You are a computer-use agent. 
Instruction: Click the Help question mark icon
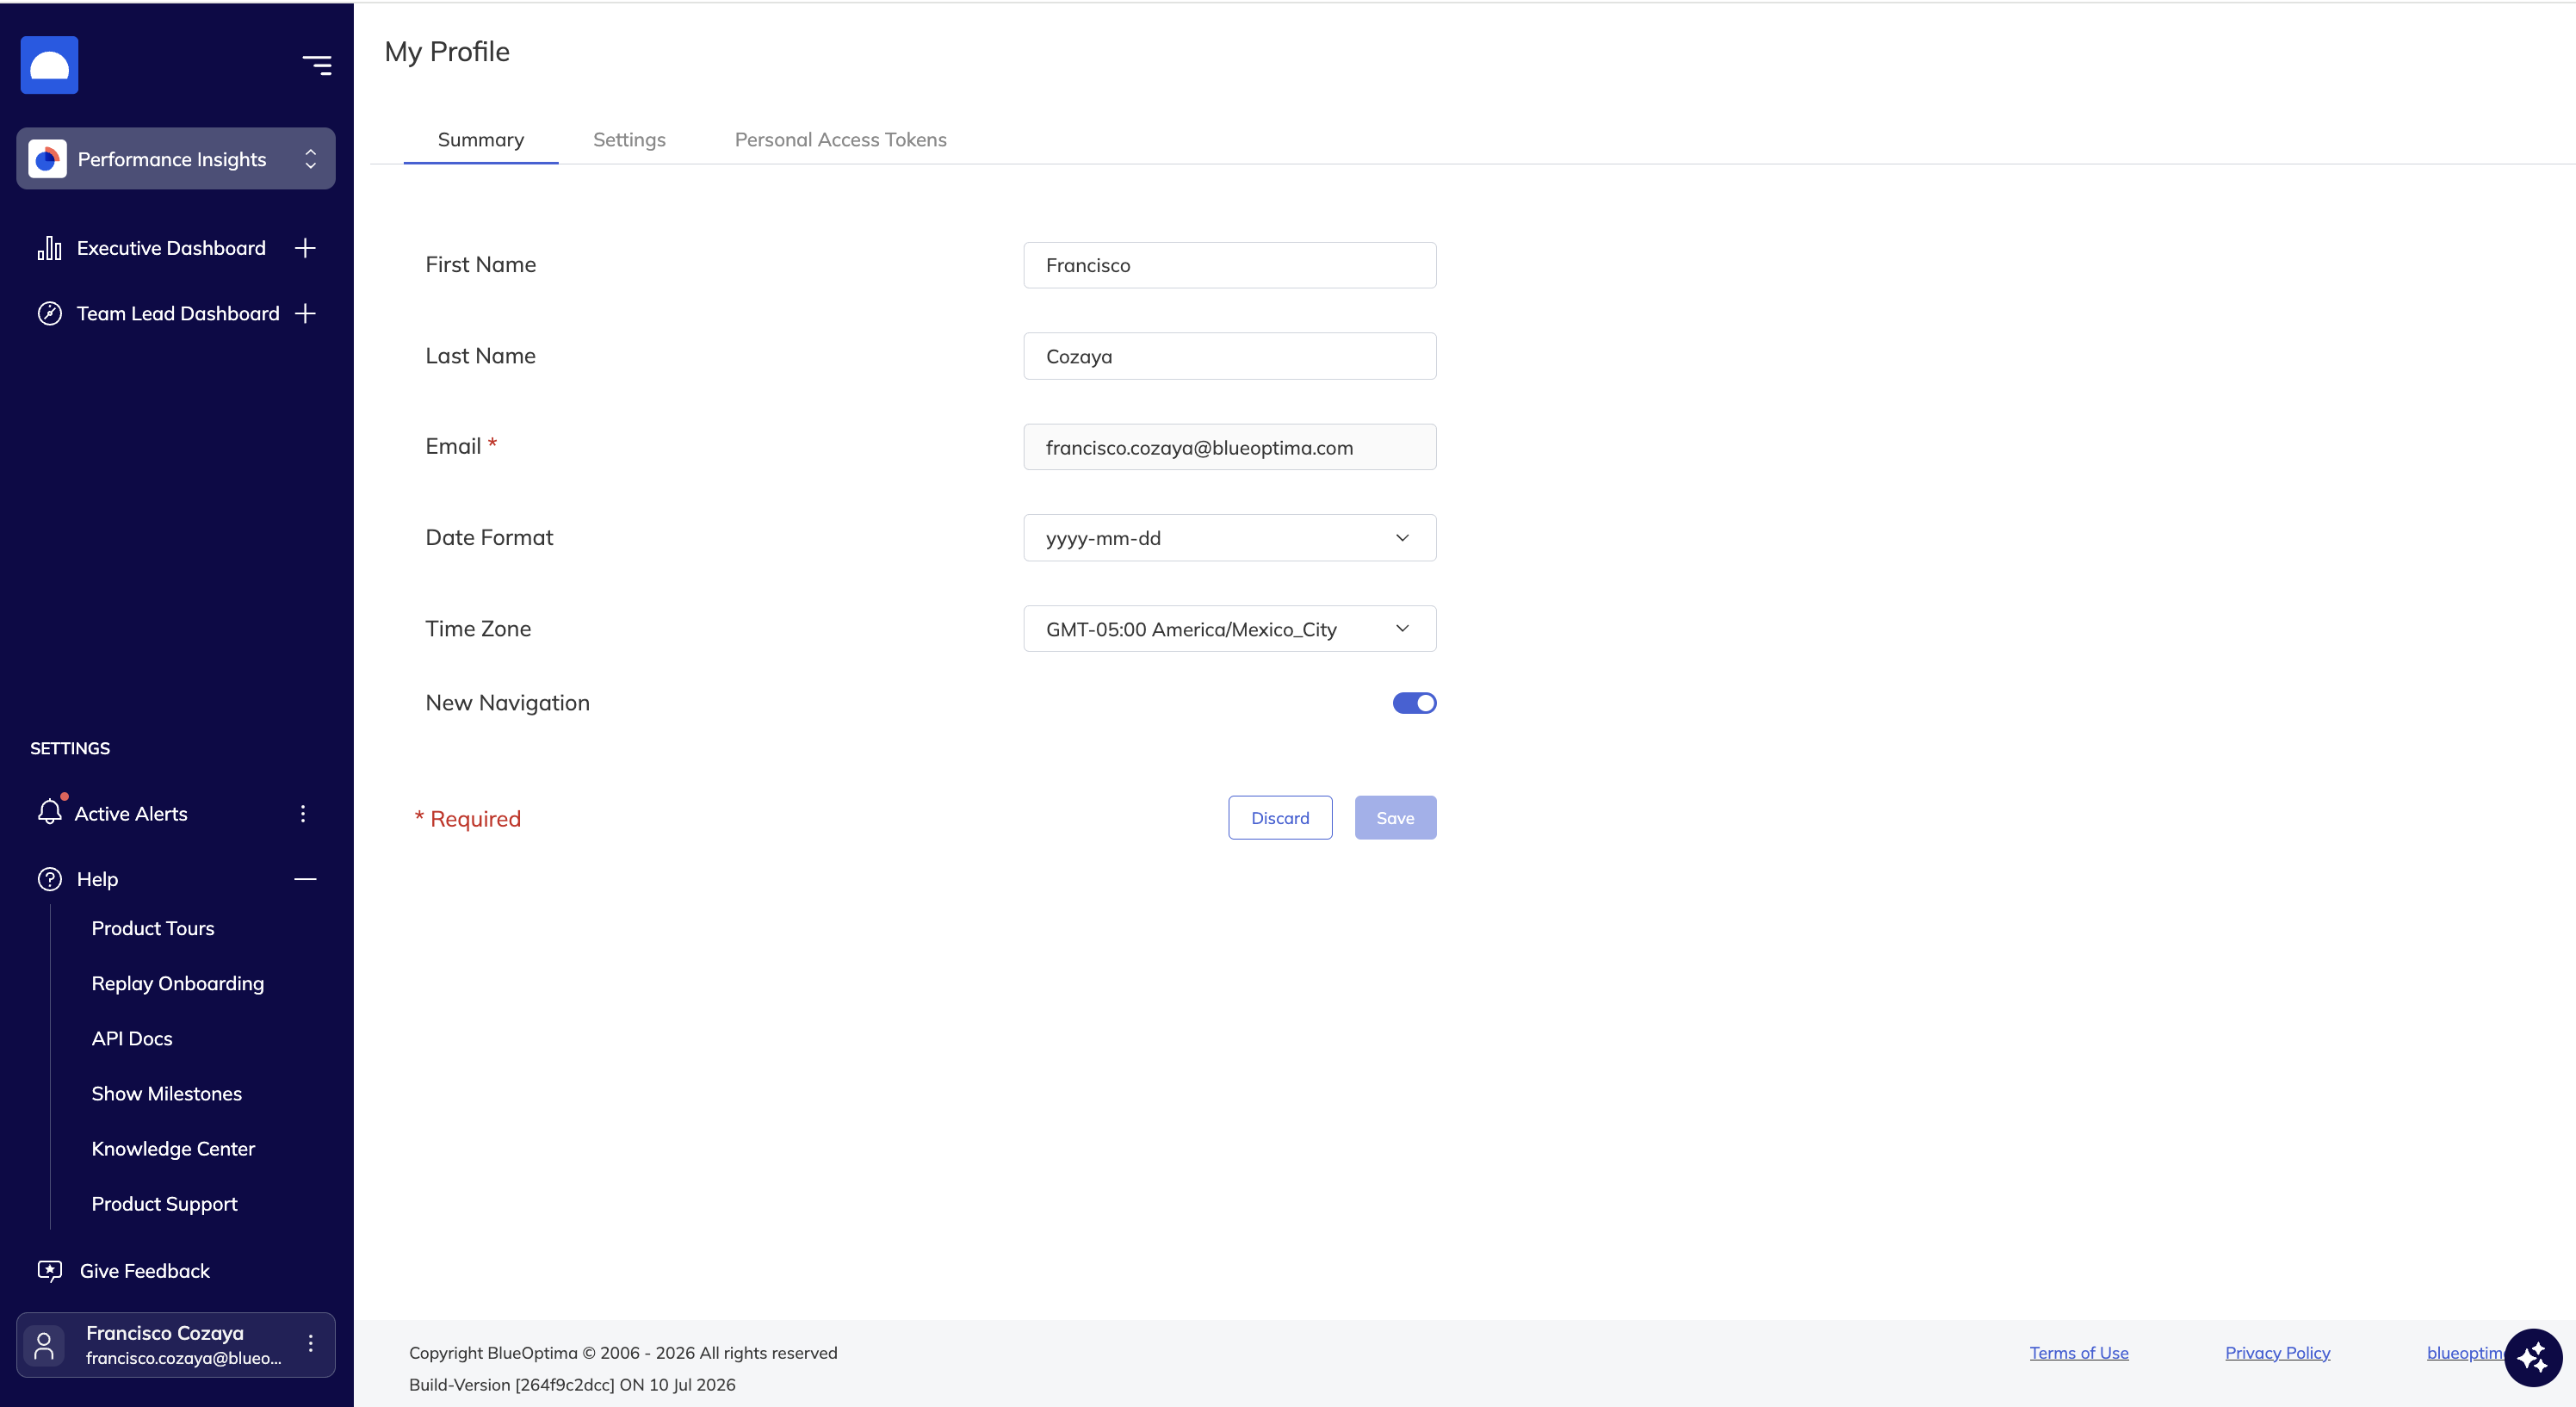point(49,879)
